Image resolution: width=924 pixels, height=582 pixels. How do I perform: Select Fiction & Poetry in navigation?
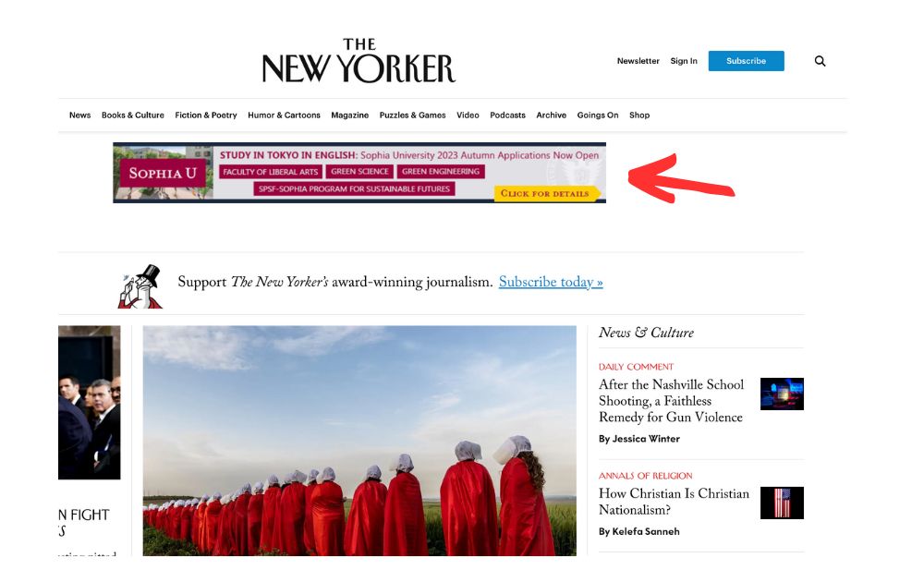[206, 115]
